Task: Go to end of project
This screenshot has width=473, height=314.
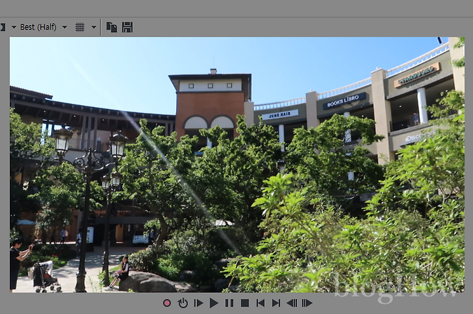Action: point(276,303)
